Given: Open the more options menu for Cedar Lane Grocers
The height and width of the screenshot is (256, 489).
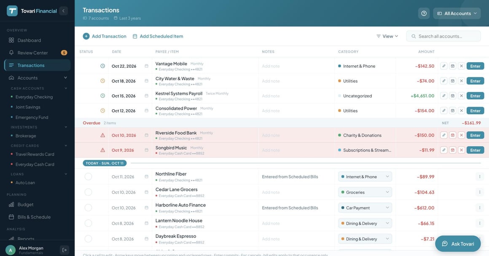Looking at the screenshot, I should pos(480,192).
